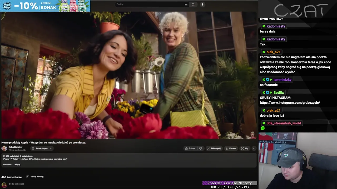Screen dimensions: 337x189
Task: Click username 0de_streamhub_world in chat
Action: pyautogui.click(x=284, y=123)
